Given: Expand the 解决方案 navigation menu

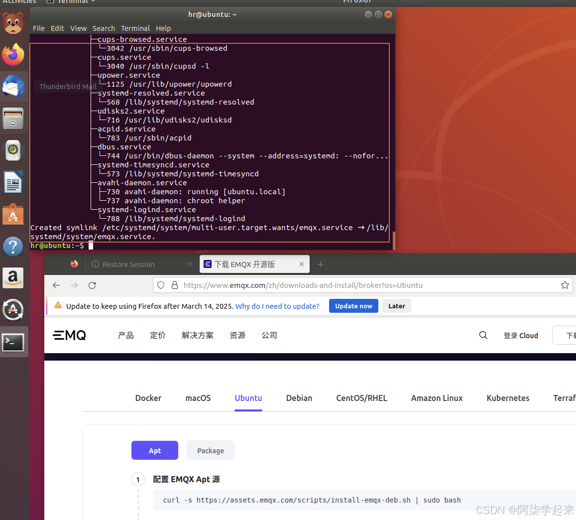Looking at the screenshot, I should [x=198, y=335].
